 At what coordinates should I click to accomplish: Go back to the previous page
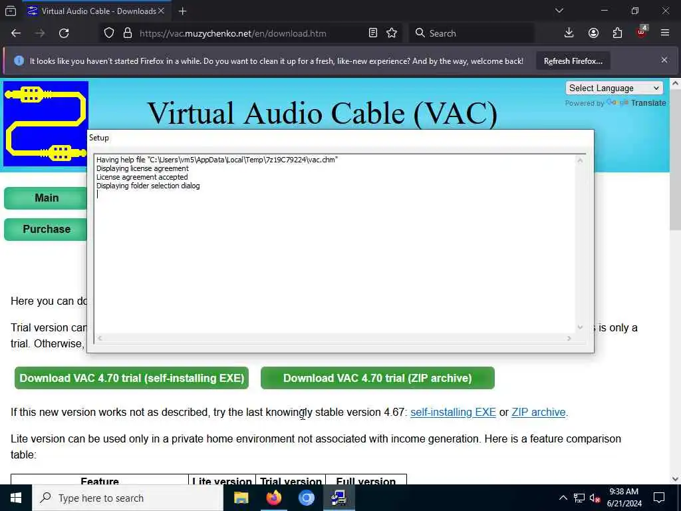(16, 33)
